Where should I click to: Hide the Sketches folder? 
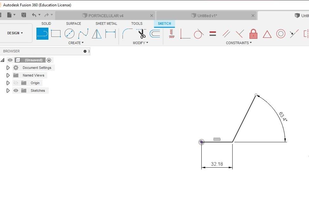pyautogui.click(x=16, y=90)
